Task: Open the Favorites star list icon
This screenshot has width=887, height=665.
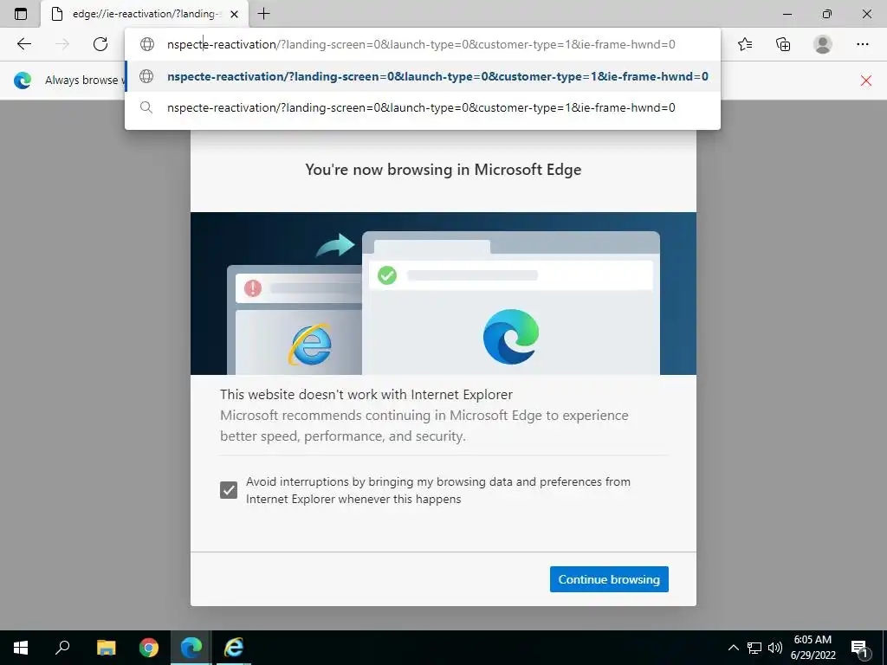Action: [745, 44]
